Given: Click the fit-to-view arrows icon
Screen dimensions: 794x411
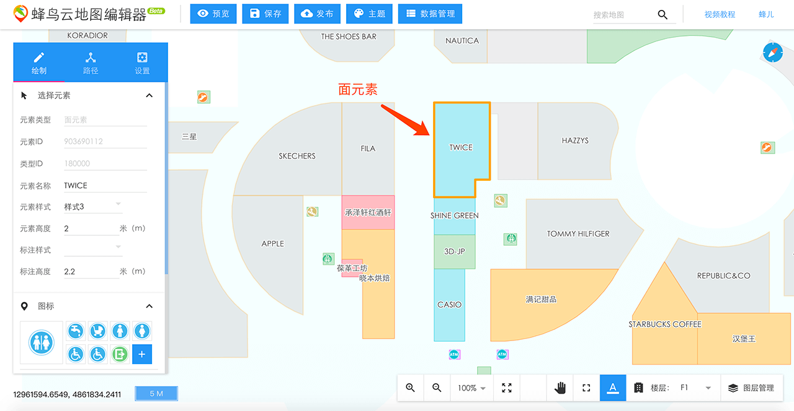Looking at the screenshot, I should point(507,388).
